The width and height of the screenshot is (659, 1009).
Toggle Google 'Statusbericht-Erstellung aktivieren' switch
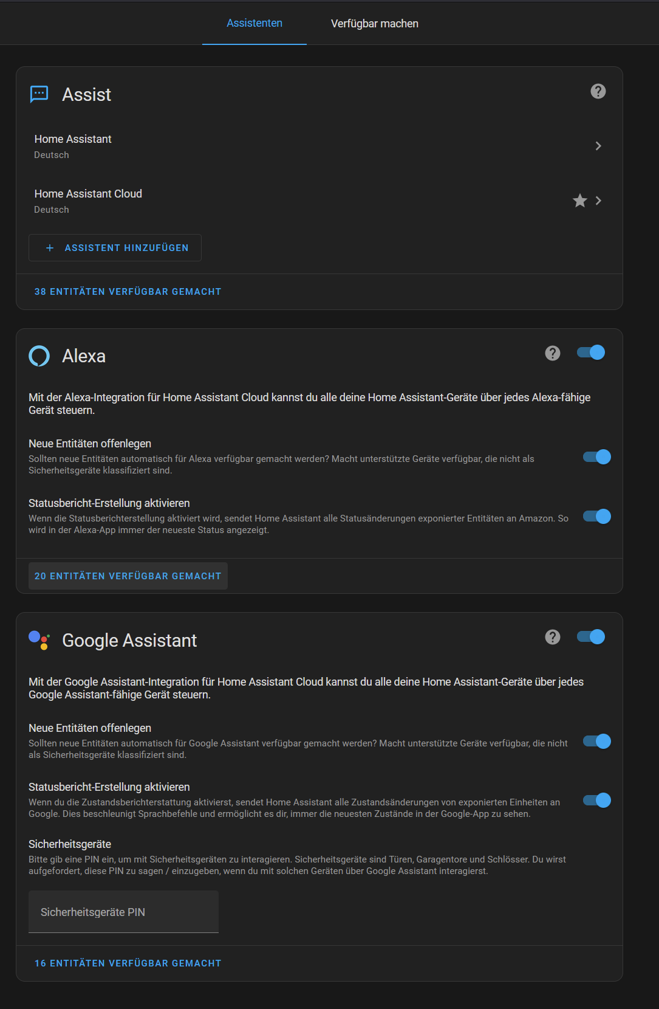tap(597, 801)
